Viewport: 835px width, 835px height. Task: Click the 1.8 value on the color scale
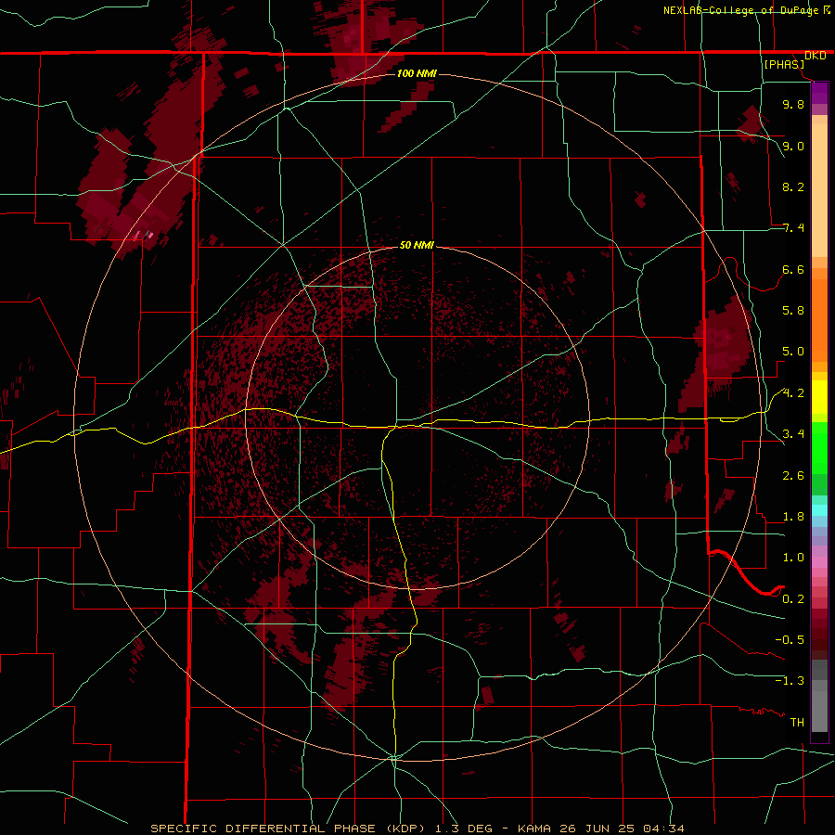click(793, 517)
